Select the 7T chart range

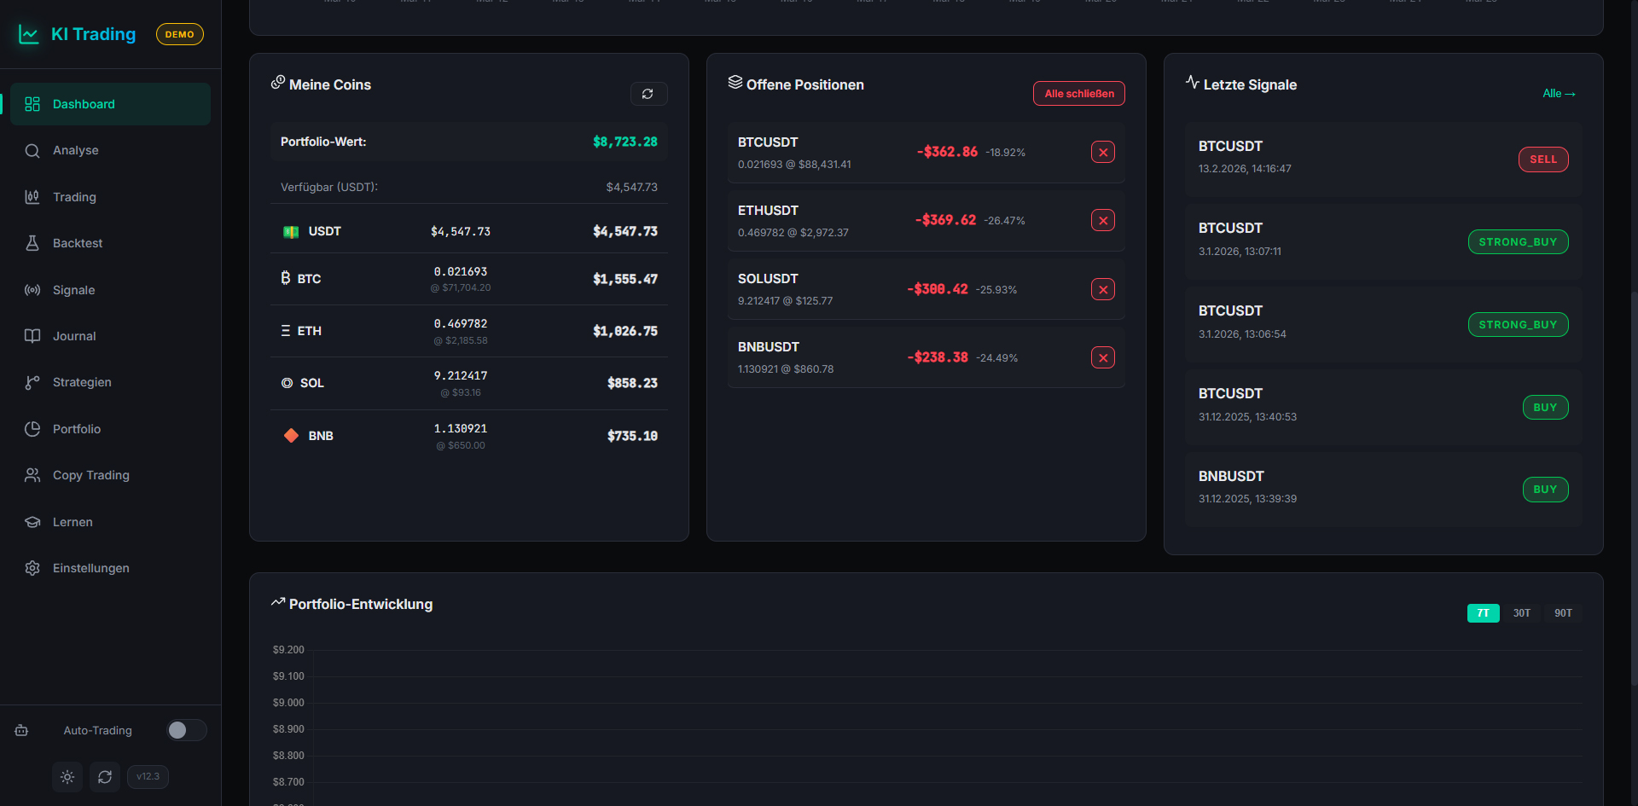(1483, 613)
